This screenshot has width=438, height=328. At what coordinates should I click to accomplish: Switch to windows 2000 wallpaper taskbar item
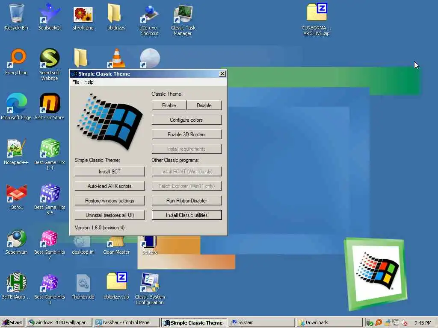(x=59, y=323)
